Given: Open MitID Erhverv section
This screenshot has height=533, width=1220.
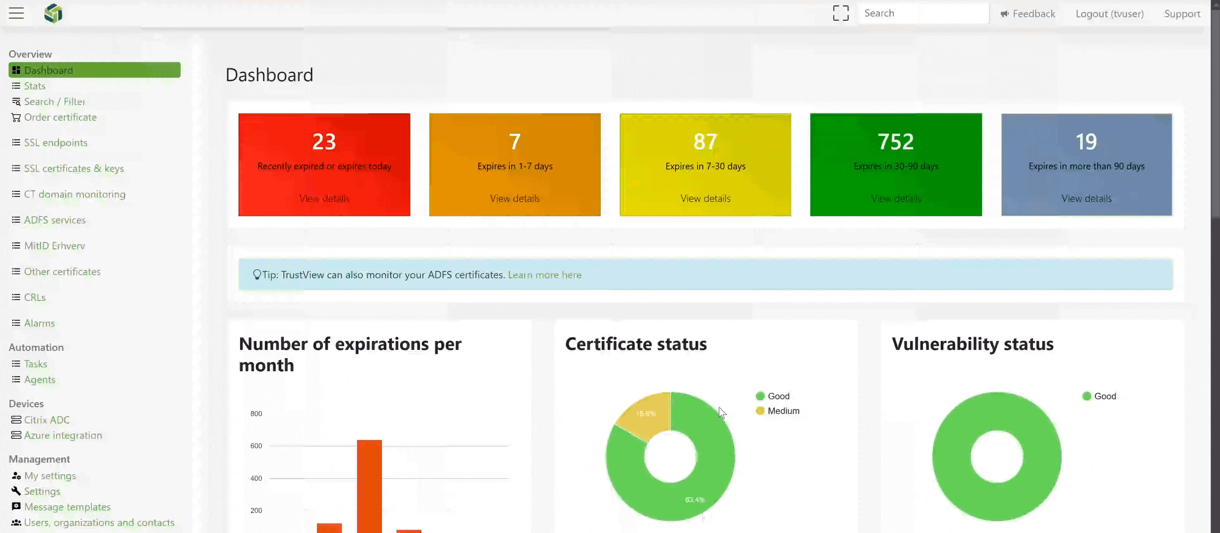Looking at the screenshot, I should (54, 245).
